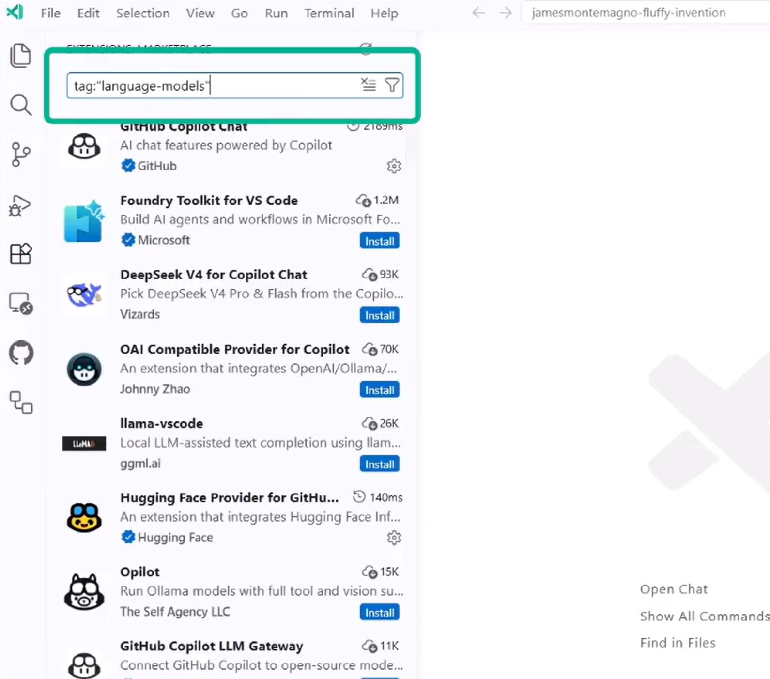Install Foundry Toolkit for VS Code
The height and width of the screenshot is (679, 770).
click(379, 241)
